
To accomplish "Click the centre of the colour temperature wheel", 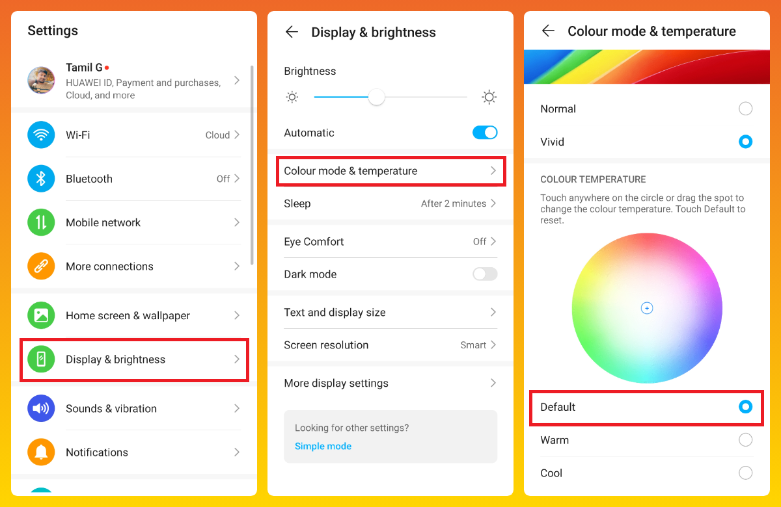I will (x=647, y=308).
